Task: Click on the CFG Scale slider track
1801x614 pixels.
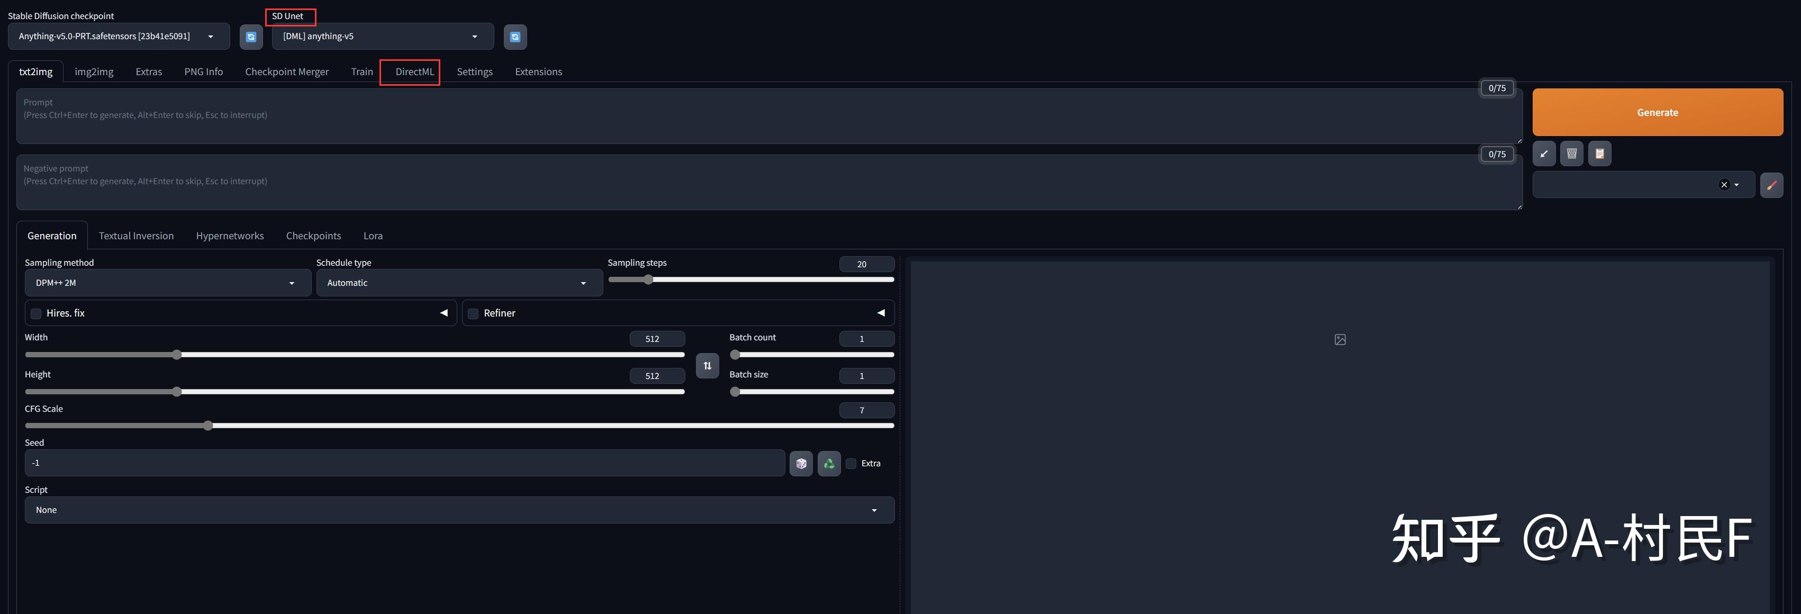Action: tap(459, 426)
